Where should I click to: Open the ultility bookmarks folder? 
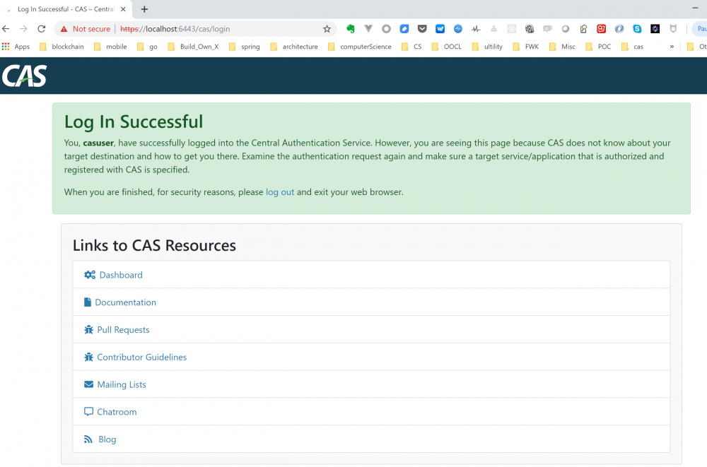487,47
